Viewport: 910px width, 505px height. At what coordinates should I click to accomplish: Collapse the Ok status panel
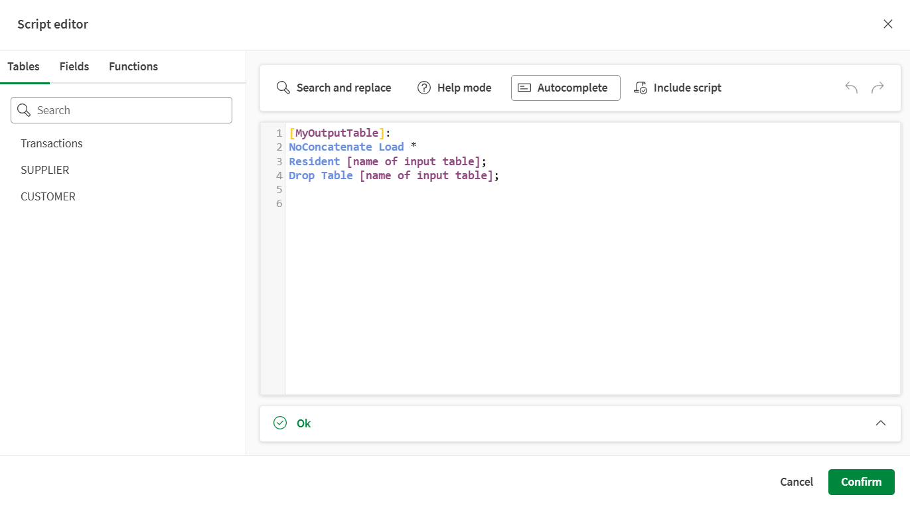[881, 423]
